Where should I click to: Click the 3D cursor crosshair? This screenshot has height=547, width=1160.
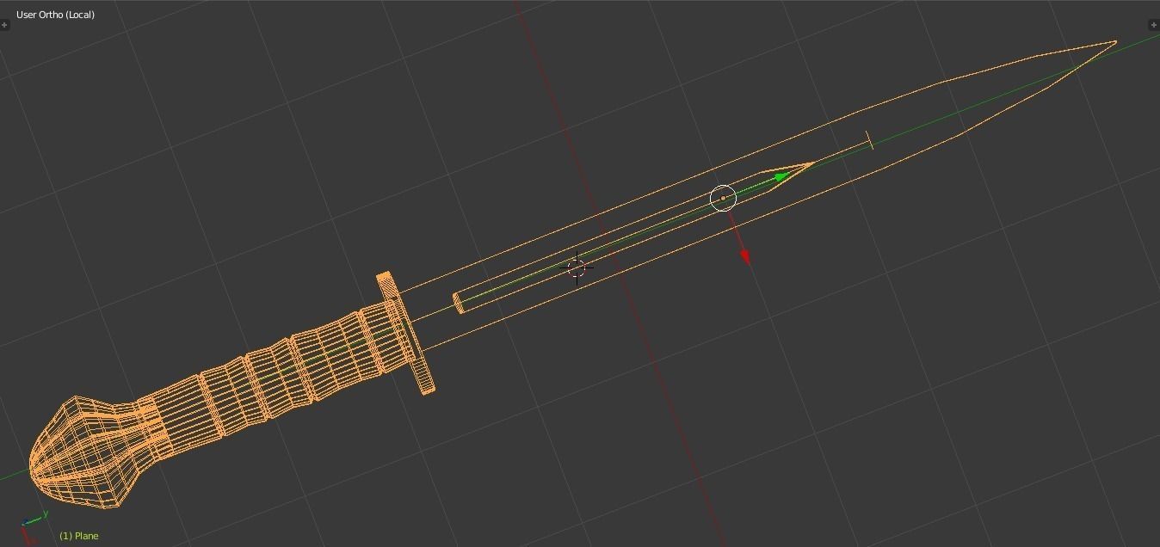coord(577,267)
